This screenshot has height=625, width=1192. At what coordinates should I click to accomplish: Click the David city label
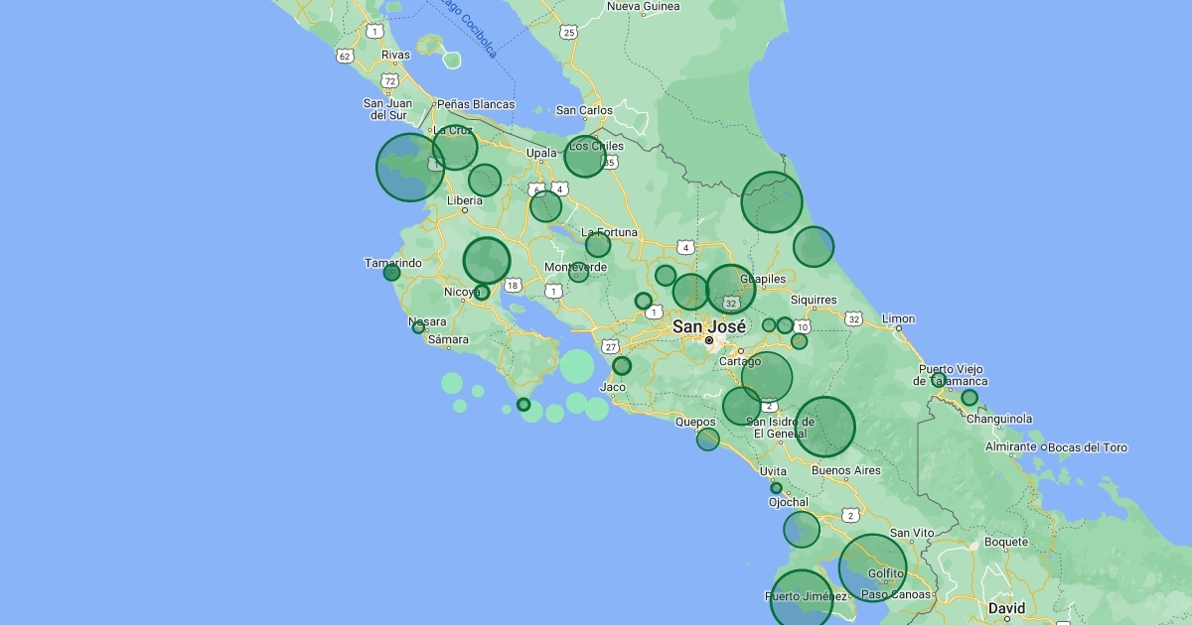coord(1006,607)
